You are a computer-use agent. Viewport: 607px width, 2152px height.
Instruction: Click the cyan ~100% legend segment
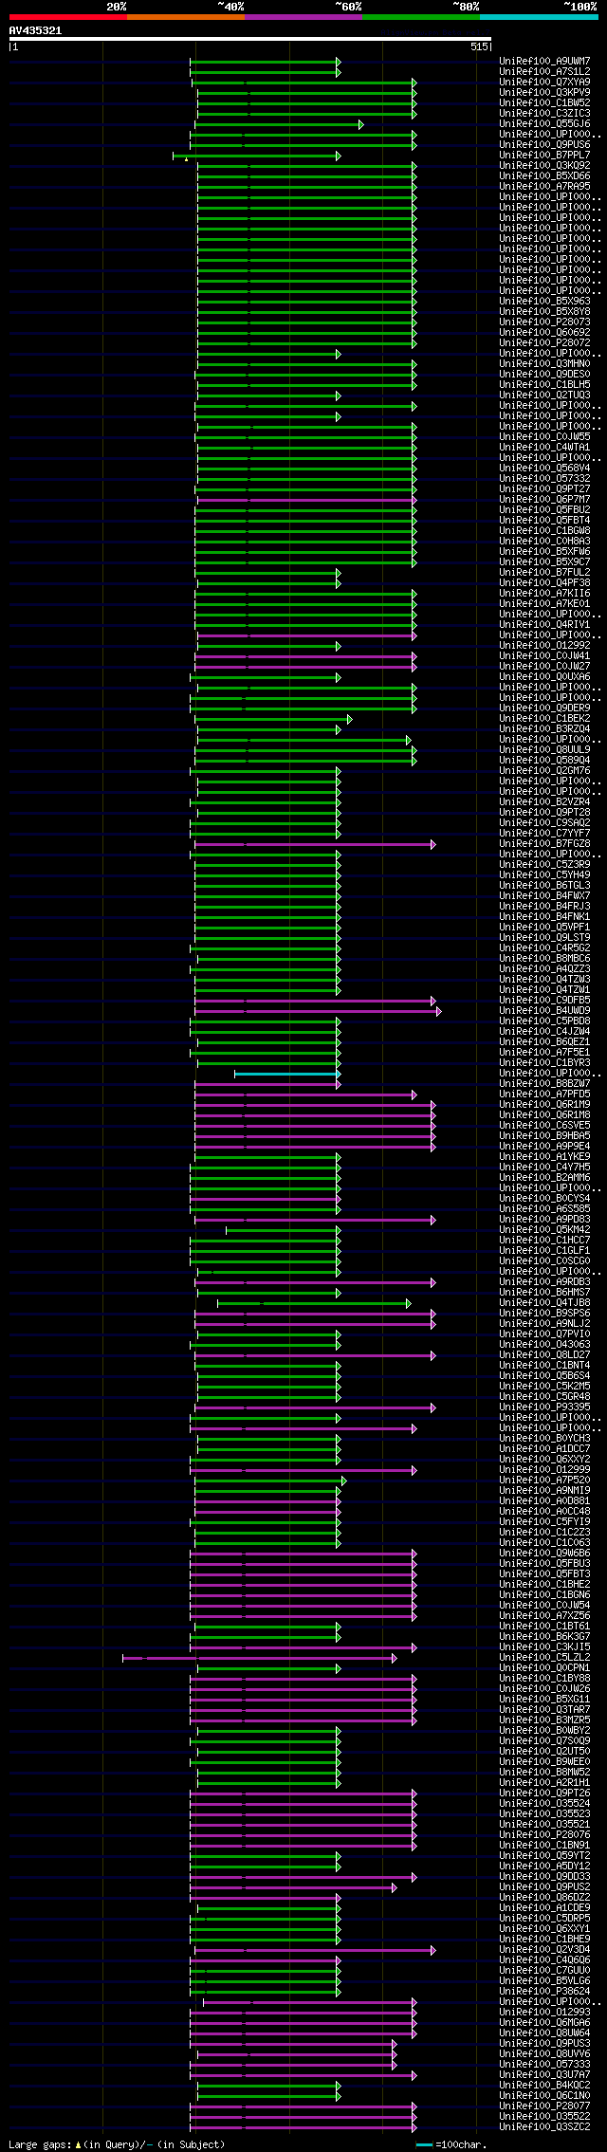click(x=539, y=17)
